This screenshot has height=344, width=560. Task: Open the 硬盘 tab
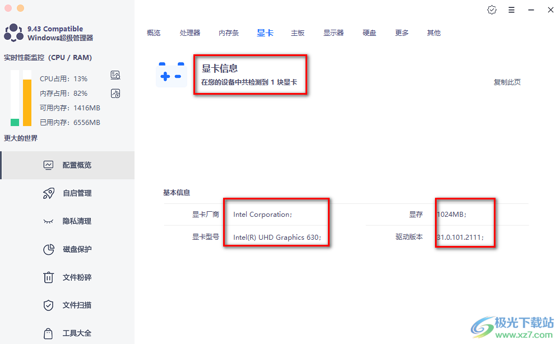[369, 33]
